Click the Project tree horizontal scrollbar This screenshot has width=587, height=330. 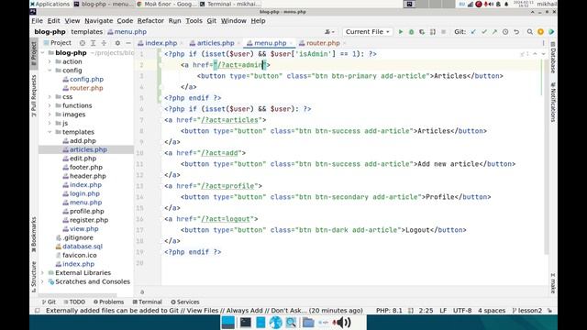point(78,295)
